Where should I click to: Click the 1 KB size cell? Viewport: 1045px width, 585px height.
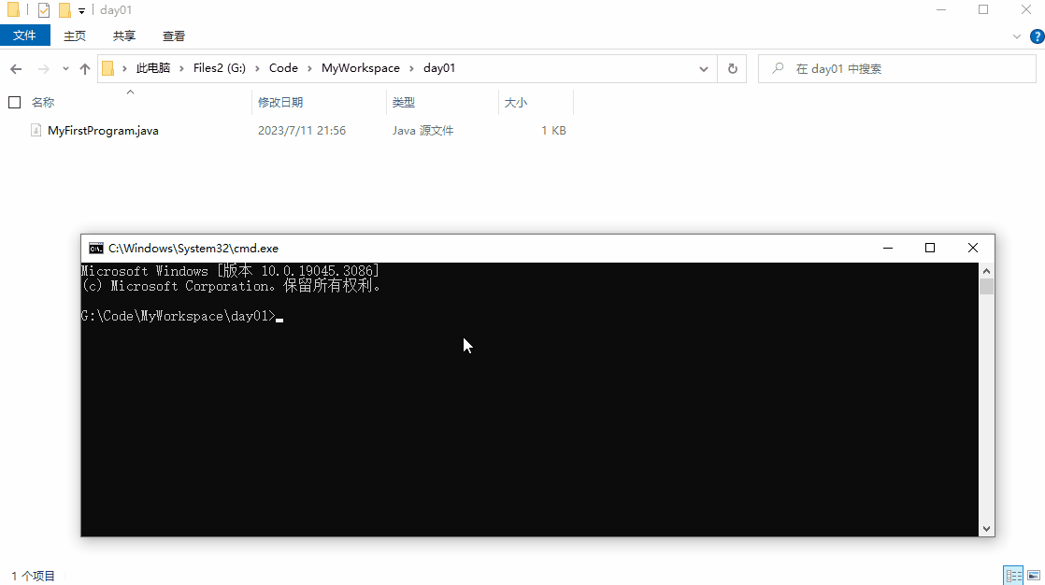pyautogui.click(x=553, y=131)
